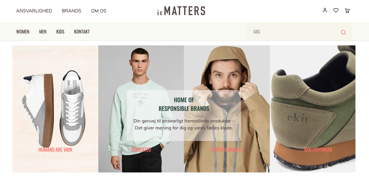Image resolution: width=369 pixels, height=184 pixels.
Task: Open the DEDICATED brand link
Action: [141, 150]
